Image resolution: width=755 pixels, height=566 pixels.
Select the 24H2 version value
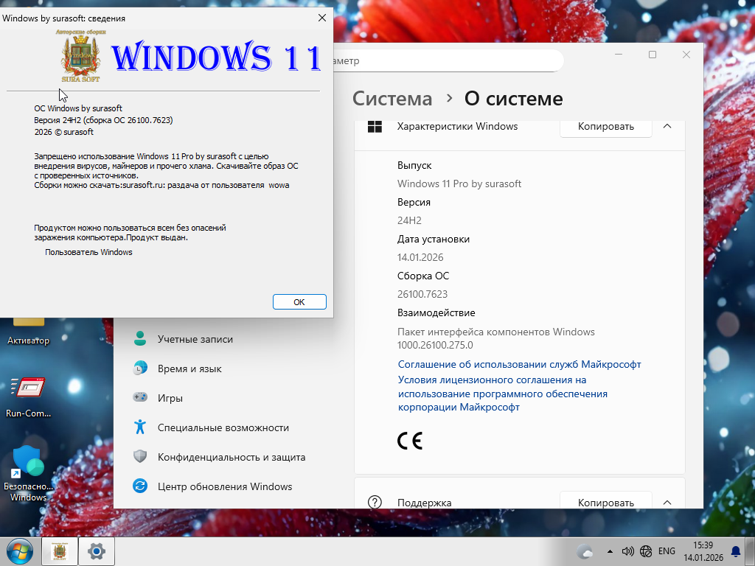coord(409,220)
